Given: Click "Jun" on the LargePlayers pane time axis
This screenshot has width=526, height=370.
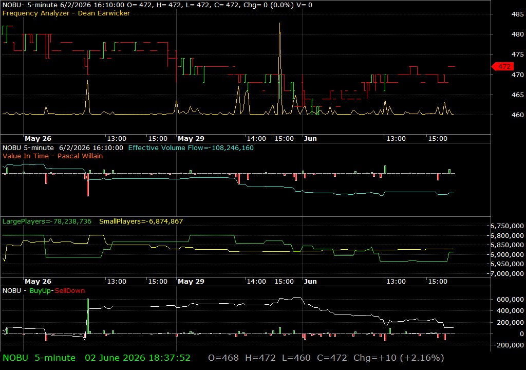Looking at the screenshot, I should (310, 282).
